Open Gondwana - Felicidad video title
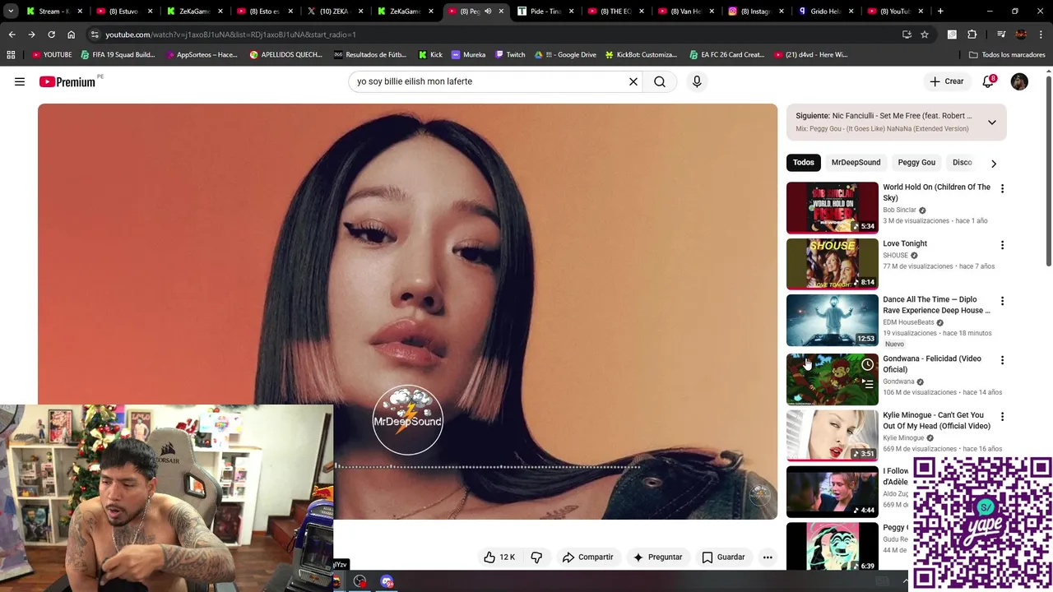This screenshot has width=1053, height=592. 932,364
